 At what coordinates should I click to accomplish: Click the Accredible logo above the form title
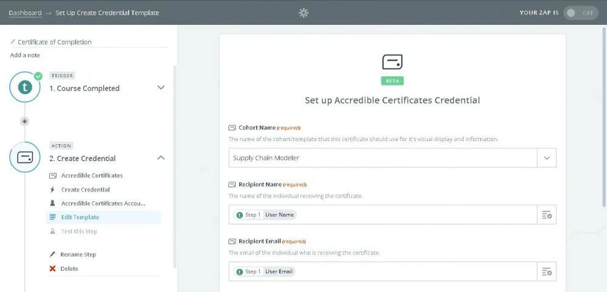[x=392, y=62]
